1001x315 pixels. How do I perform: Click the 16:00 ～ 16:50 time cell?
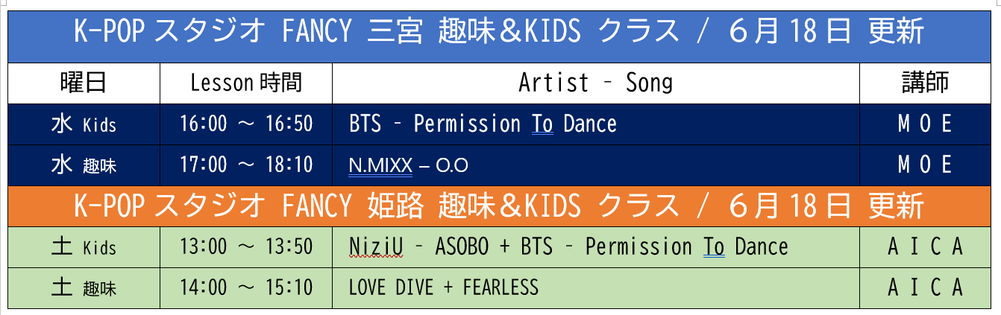(246, 124)
